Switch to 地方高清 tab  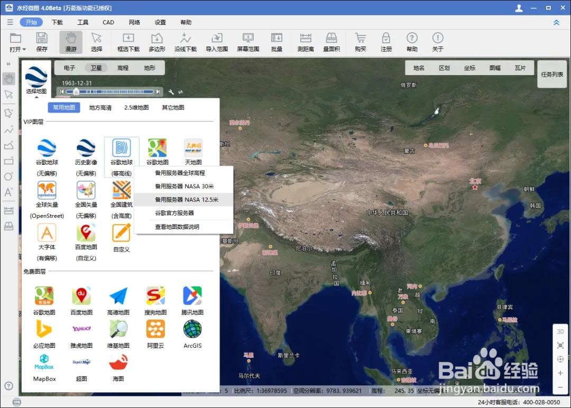coord(100,107)
